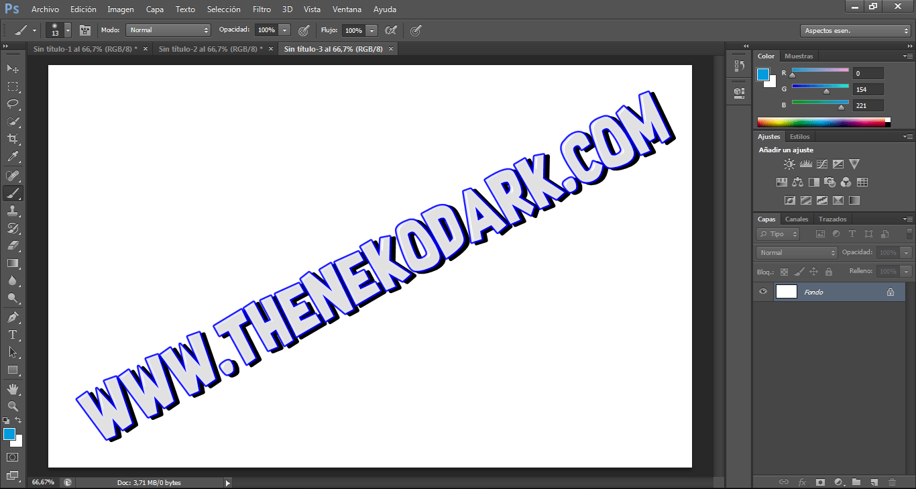916x489 pixels.
Task: Hide the Fondo layer visibility
Action: pyautogui.click(x=763, y=292)
